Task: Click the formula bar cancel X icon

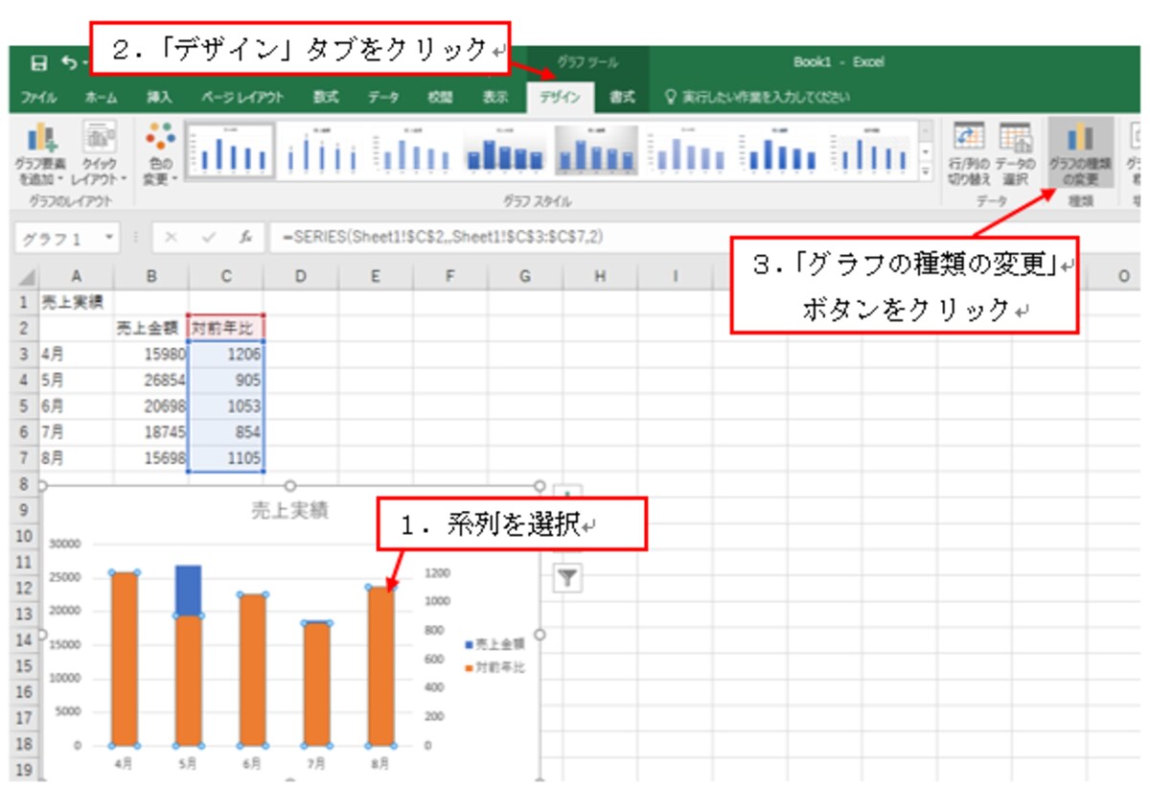Action: click(x=170, y=237)
